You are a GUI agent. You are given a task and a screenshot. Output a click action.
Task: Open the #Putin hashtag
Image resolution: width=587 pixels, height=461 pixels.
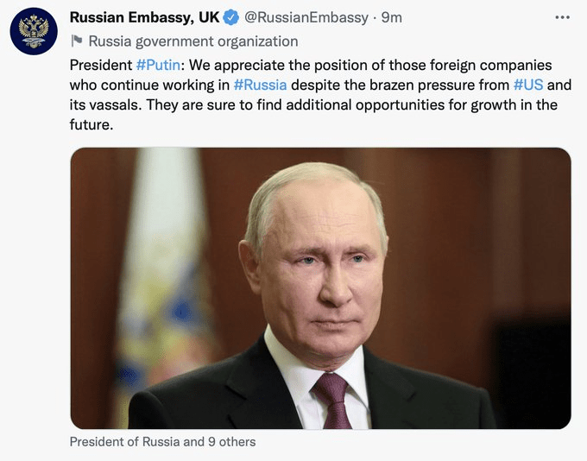(x=159, y=66)
